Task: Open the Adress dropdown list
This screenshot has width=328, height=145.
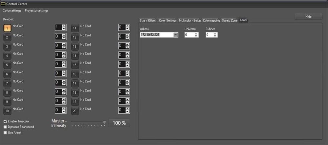Action: (176, 35)
